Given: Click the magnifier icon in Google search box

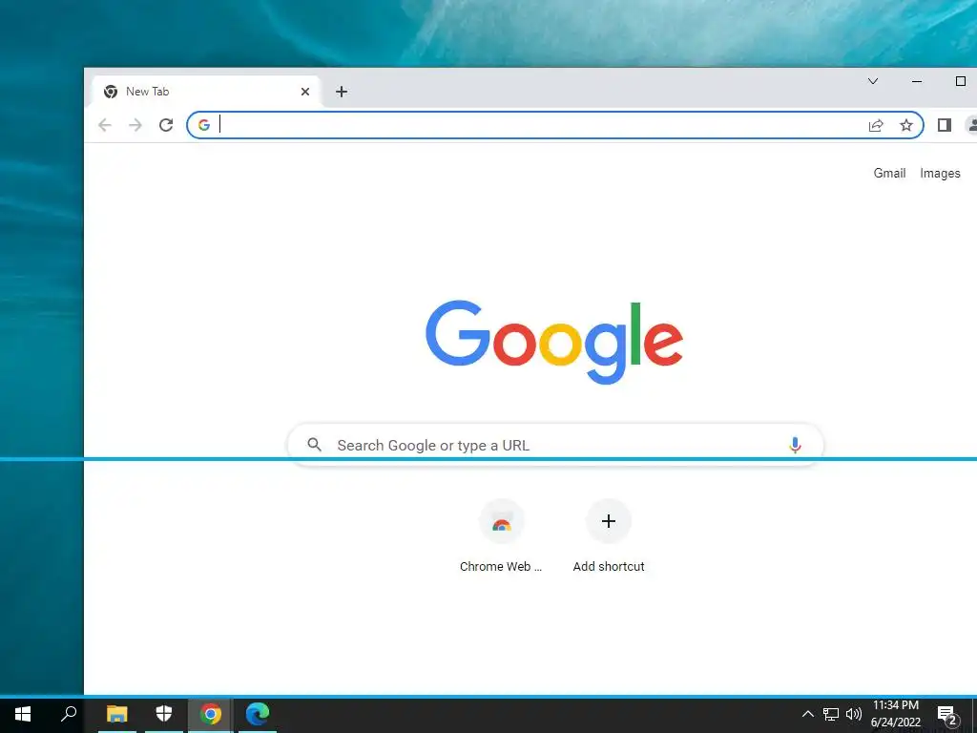Looking at the screenshot, I should 315,445.
